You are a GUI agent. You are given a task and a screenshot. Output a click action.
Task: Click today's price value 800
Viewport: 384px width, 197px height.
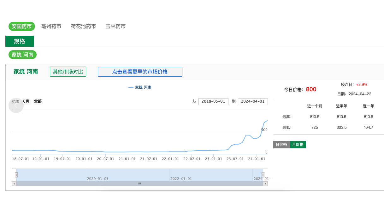coord(311,89)
